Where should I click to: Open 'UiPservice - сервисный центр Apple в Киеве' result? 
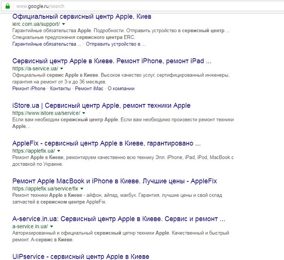pos(81,256)
